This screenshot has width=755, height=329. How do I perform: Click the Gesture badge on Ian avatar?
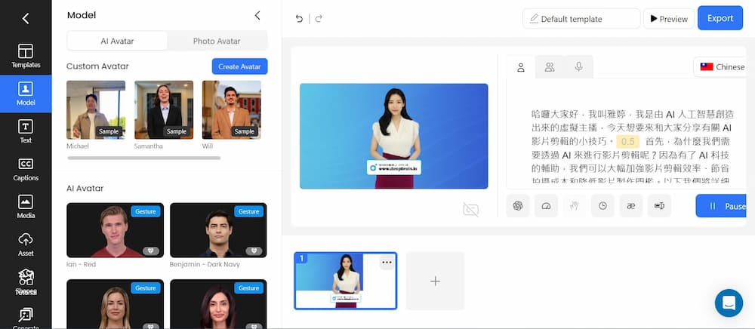pyautogui.click(x=146, y=211)
